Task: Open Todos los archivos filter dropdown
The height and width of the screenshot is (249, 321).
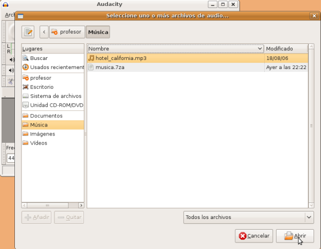Action: pyautogui.click(x=248, y=217)
